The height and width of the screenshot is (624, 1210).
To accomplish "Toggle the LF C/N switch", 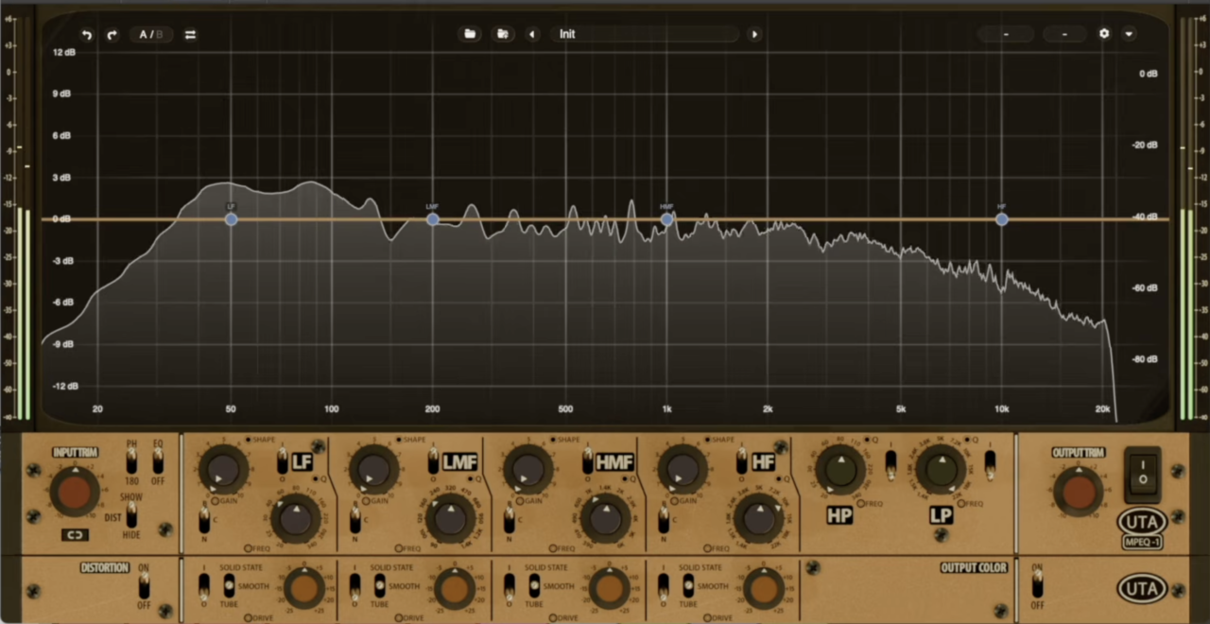I will tap(203, 518).
